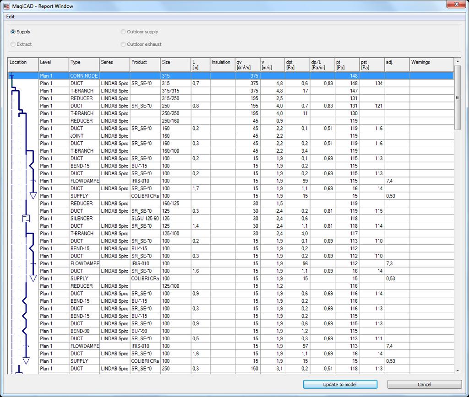
Task: Click the Warnings column header
Action: coord(432,64)
